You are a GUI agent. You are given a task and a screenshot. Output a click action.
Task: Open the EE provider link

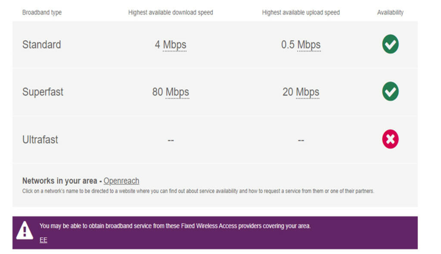click(x=43, y=240)
